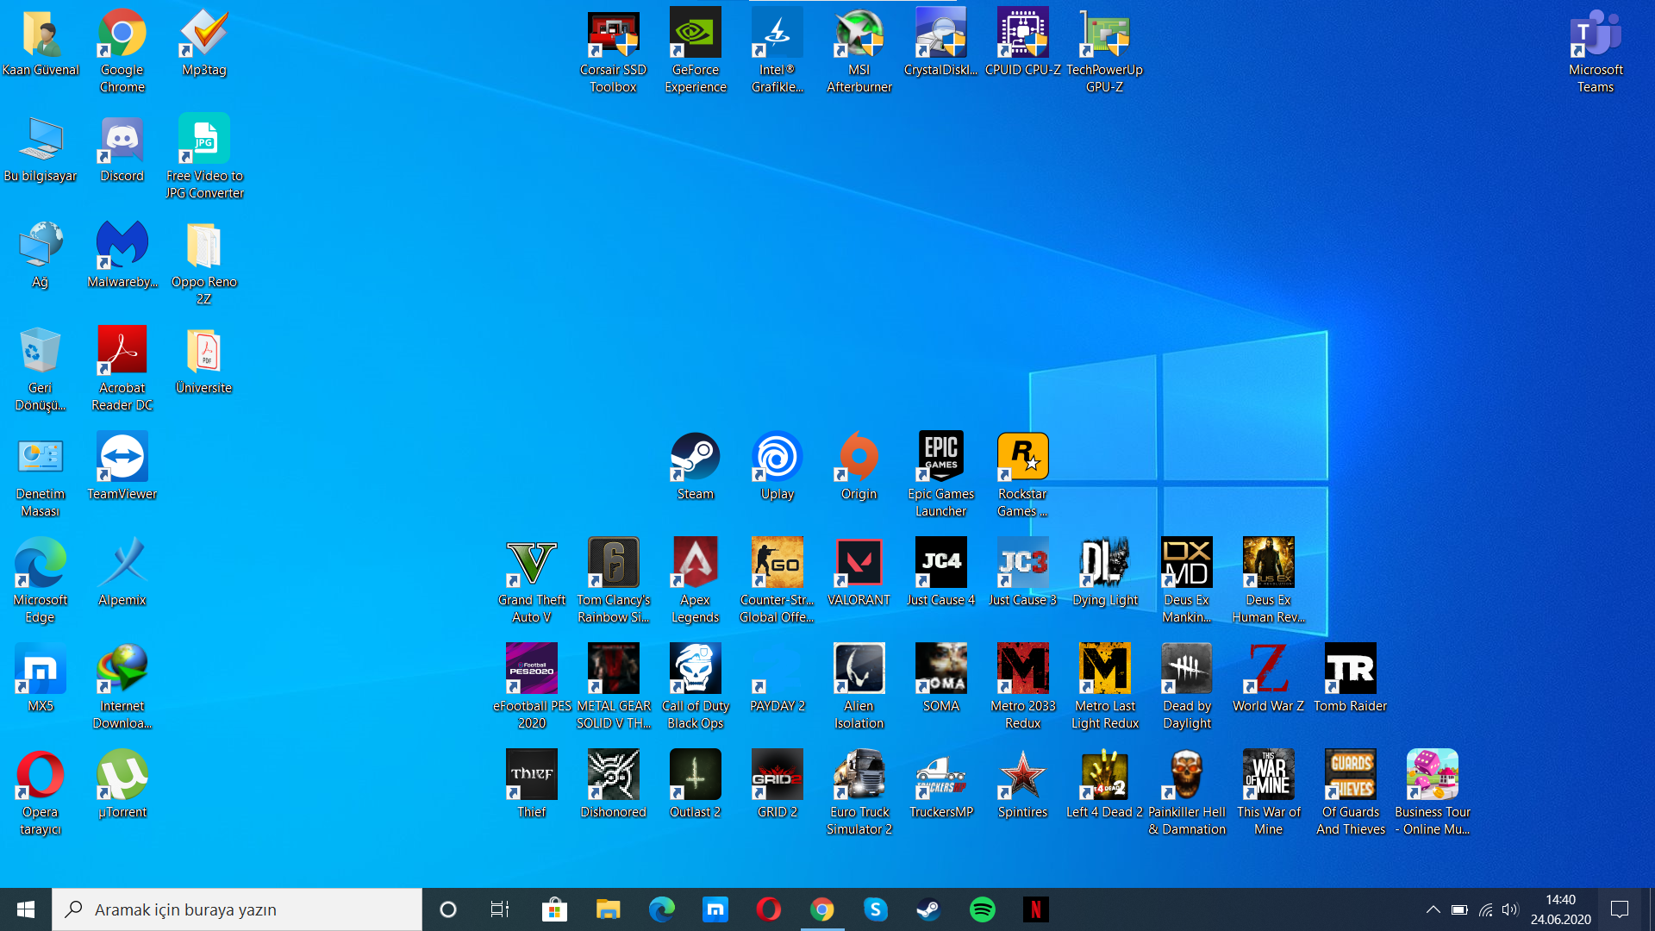Image resolution: width=1655 pixels, height=931 pixels.
Task: Click the Outlast 2 icon
Action: (x=695, y=784)
